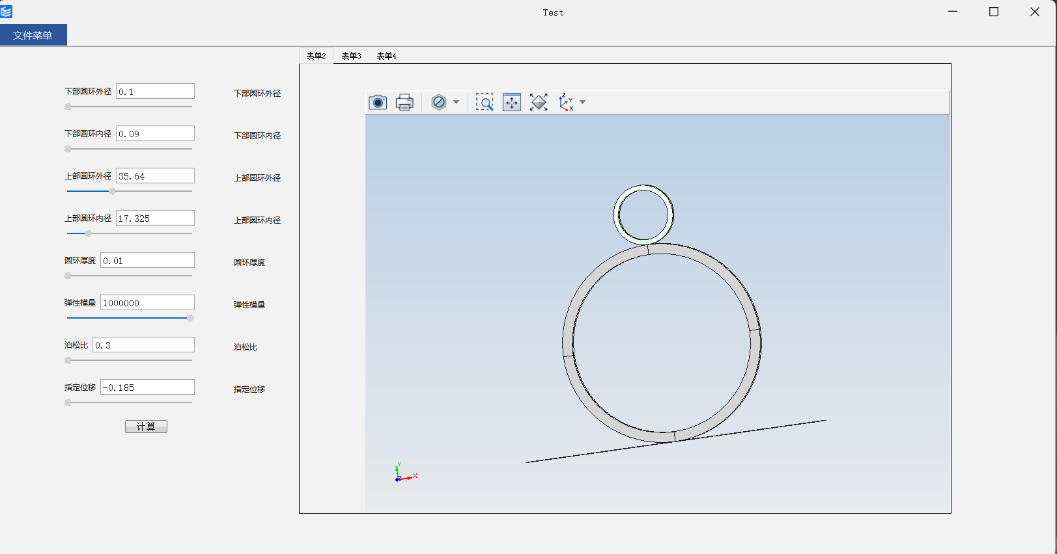This screenshot has height=554, width=1057.
Task: Click the 上部圆环内径 input showing 17.325
Action: [155, 218]
